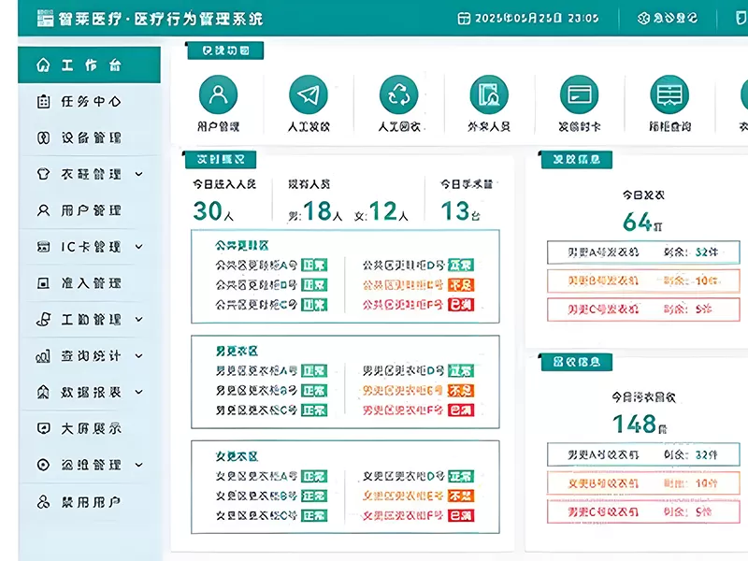748x561 pixels.
Task: Click the male count 18人
Action: pyautogui.click(x=323, y=211)
